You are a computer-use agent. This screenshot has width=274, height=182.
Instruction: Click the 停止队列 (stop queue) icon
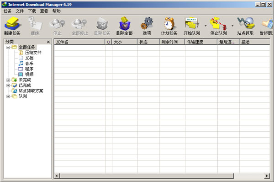pyautogui.click(x=218, y=24)
